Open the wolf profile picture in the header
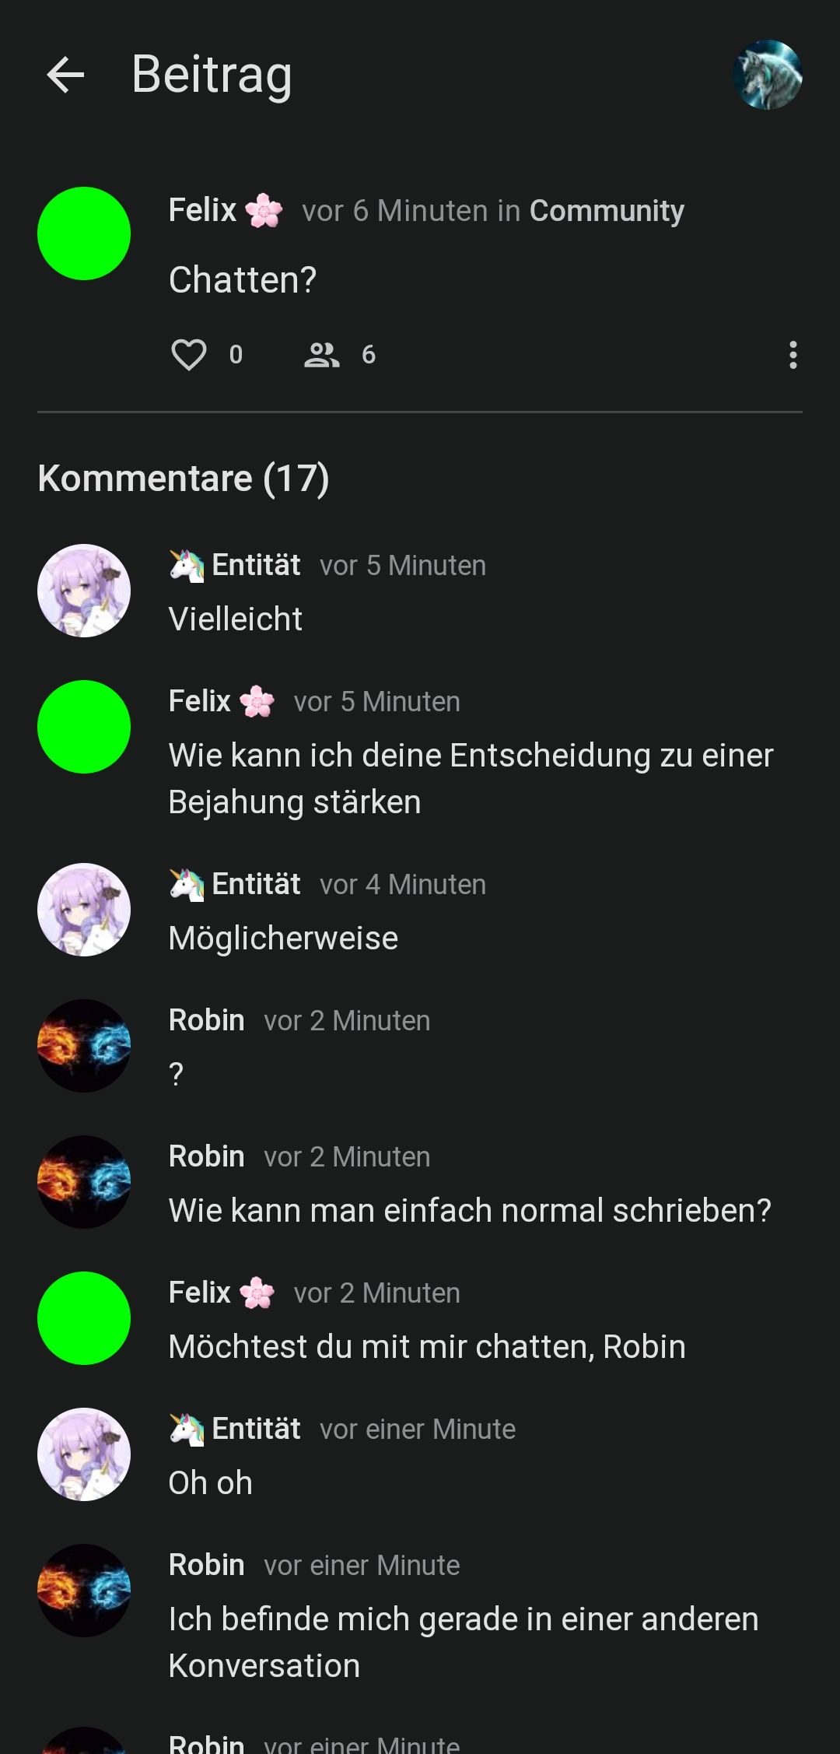840x1754 pixels. [x=767, y=75]
